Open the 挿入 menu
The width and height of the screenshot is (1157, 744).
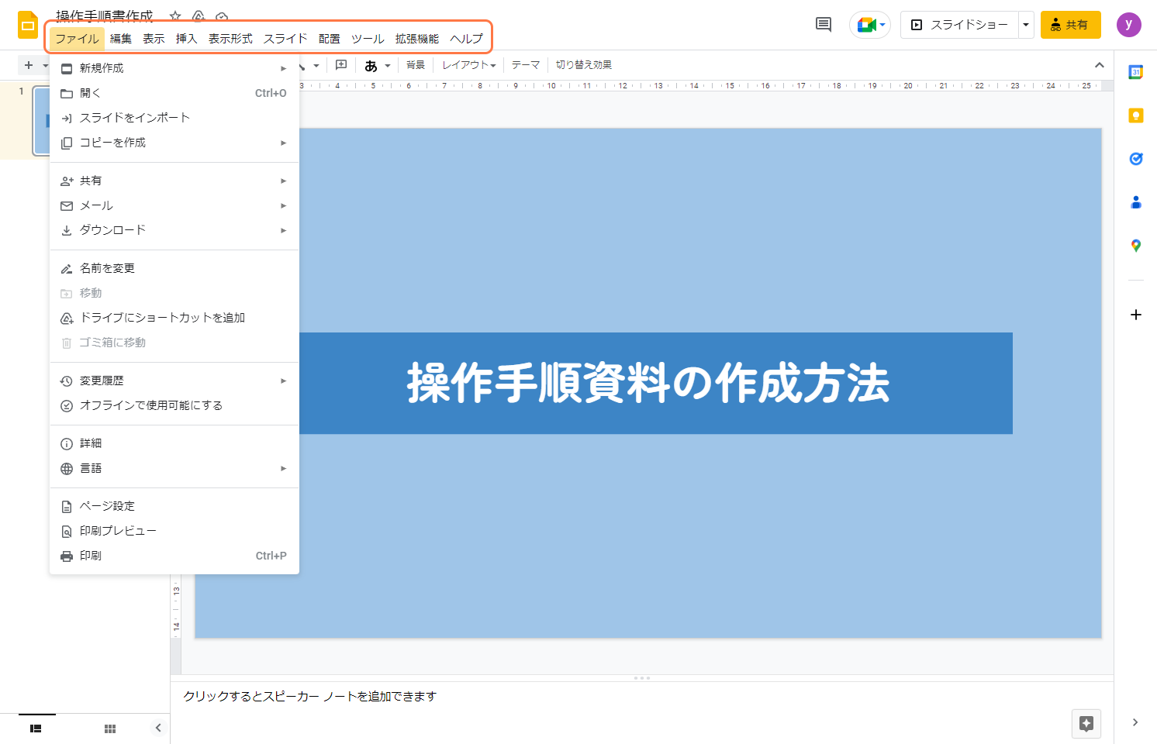point(186,39)
